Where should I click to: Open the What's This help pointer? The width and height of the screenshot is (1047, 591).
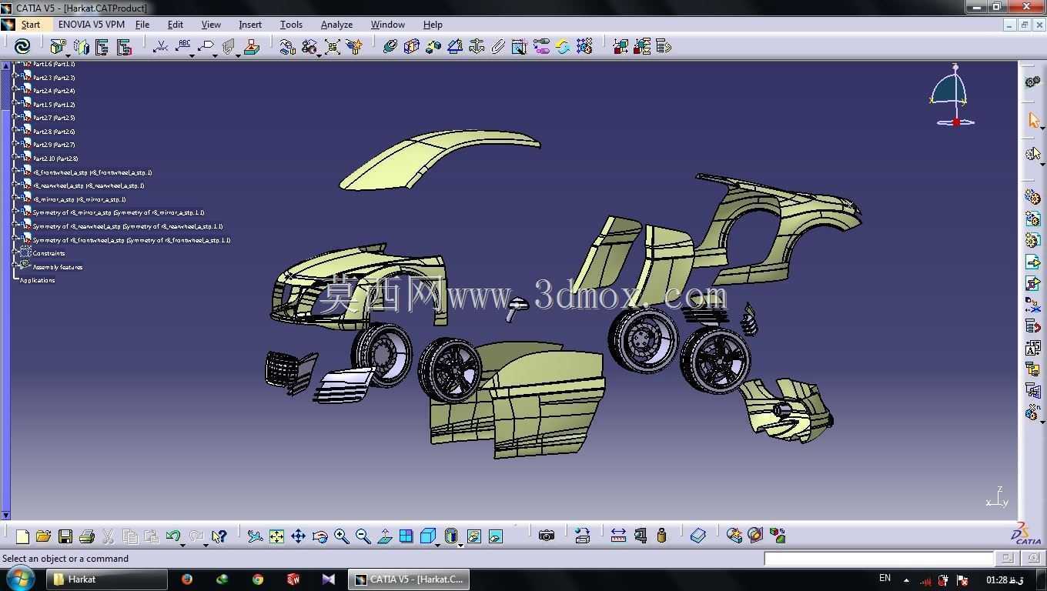point(219,536)
